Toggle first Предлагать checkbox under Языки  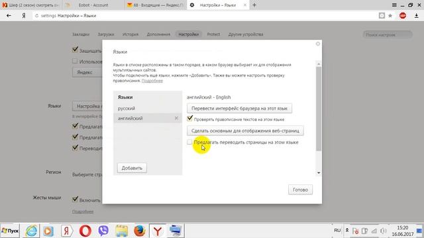coord(75,126)
